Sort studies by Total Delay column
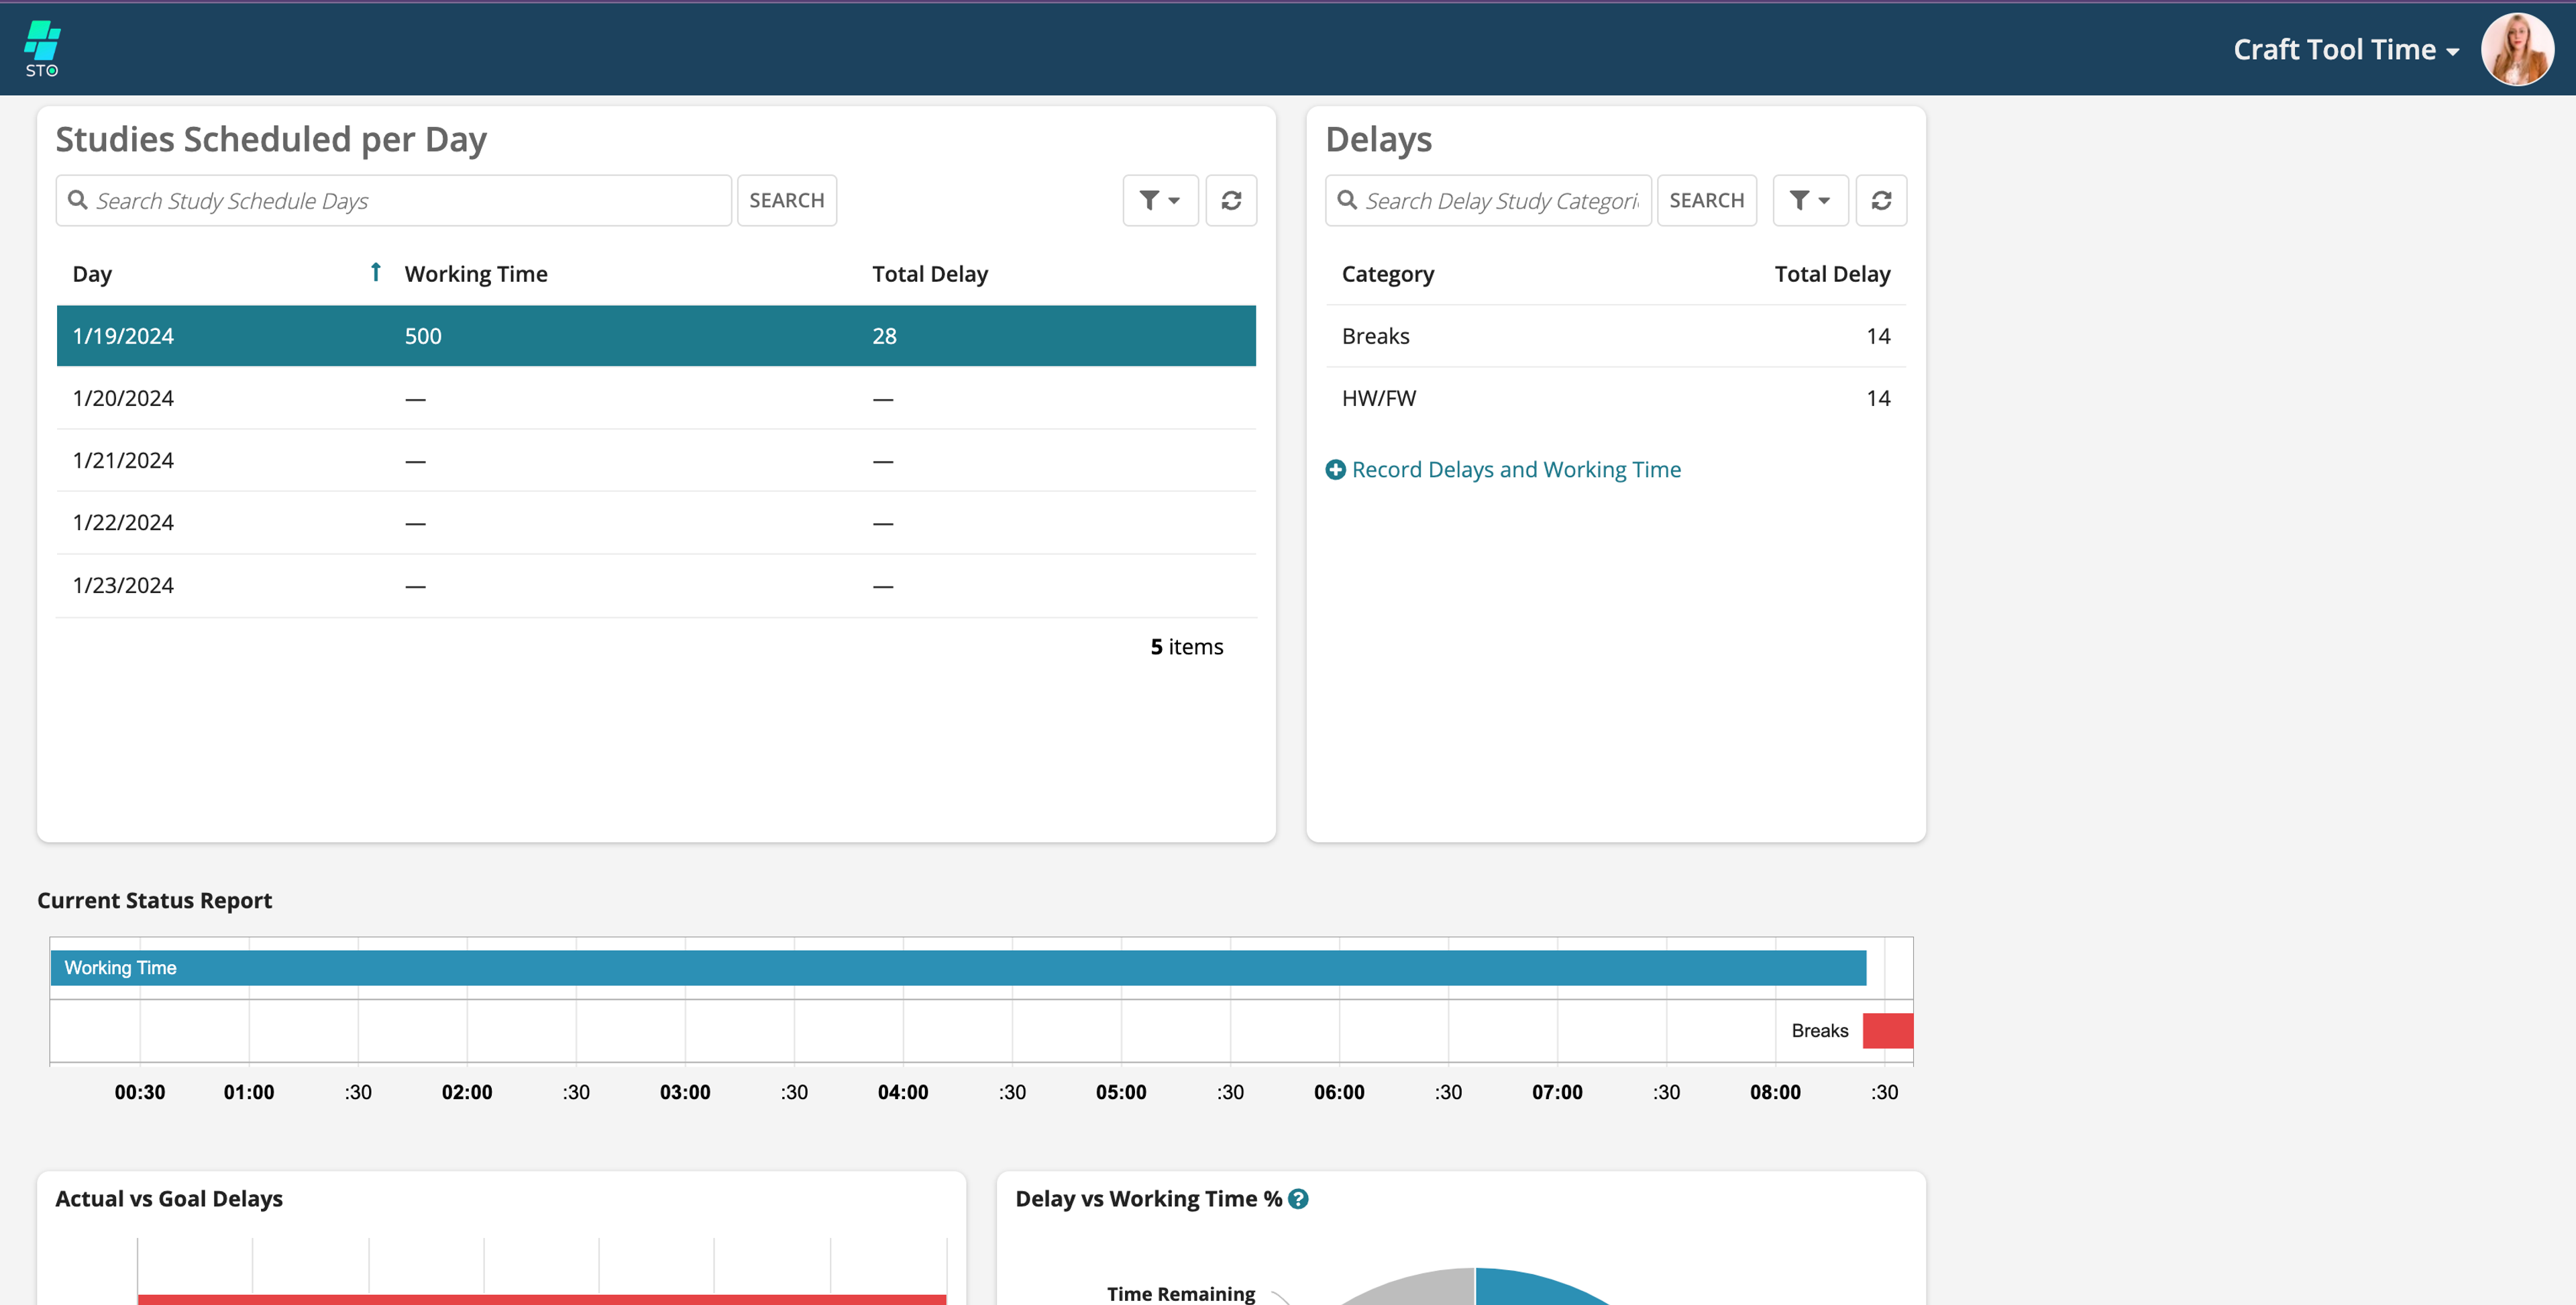Image resolution: width=2576 pixels, height=1305 pixels. pyautogui.click(x=930, y=274)
